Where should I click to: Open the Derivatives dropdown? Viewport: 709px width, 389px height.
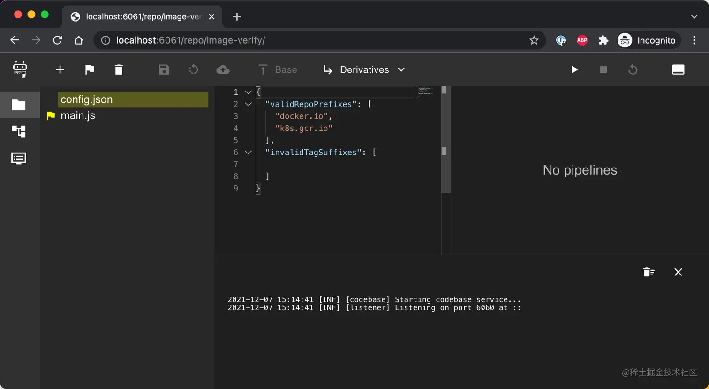click(364, 69)
